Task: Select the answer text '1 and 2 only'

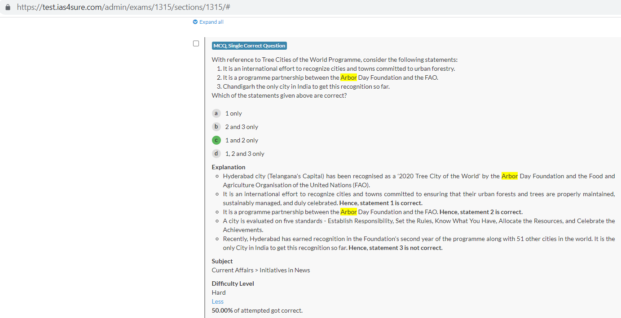Action: (x=242, y=140)
